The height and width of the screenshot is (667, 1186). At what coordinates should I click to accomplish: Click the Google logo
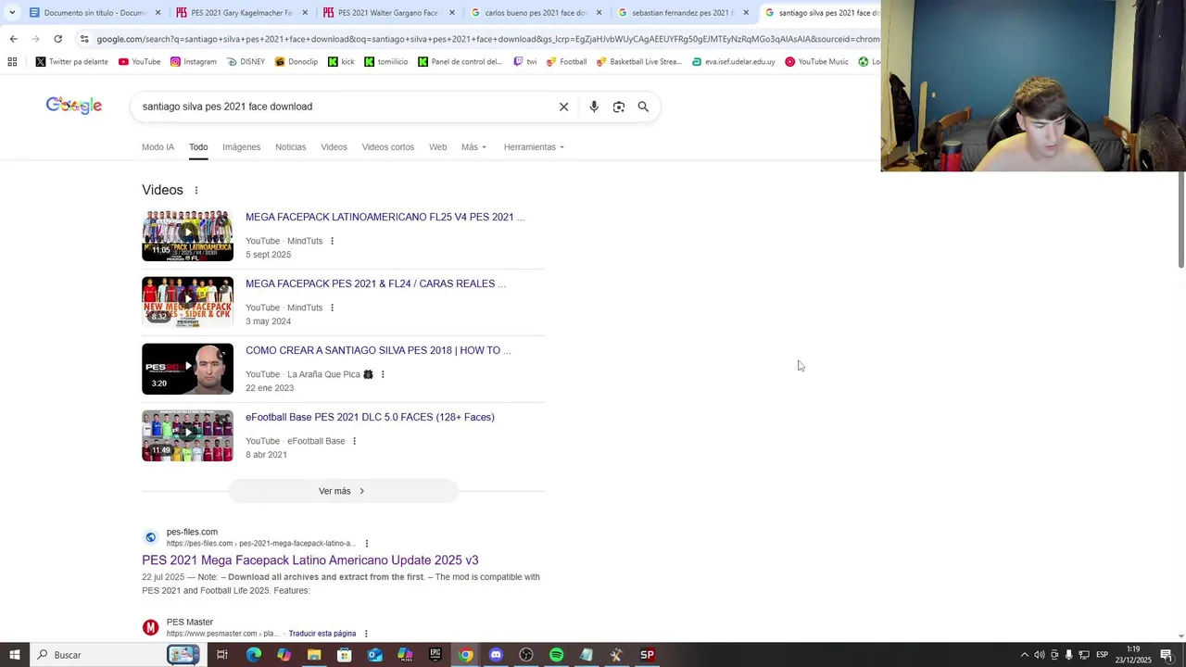[74, 106]
